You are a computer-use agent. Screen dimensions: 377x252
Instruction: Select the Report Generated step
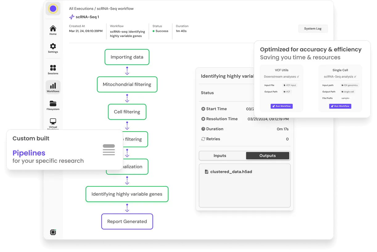(127, 222)
